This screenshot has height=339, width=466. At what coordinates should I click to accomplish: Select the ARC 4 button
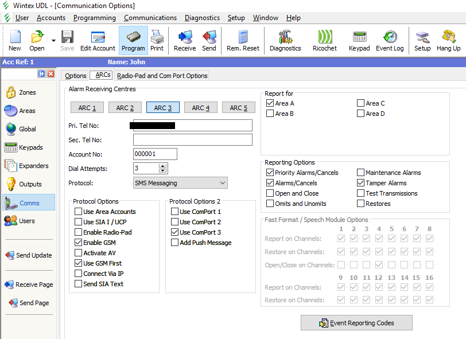tap(201, 108)
